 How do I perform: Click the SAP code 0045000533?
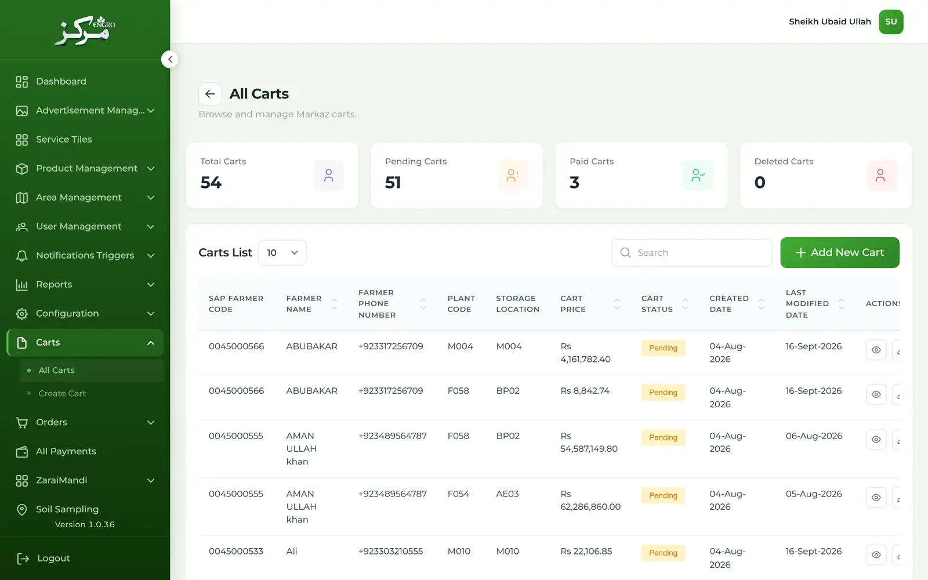tap(236, 552)
